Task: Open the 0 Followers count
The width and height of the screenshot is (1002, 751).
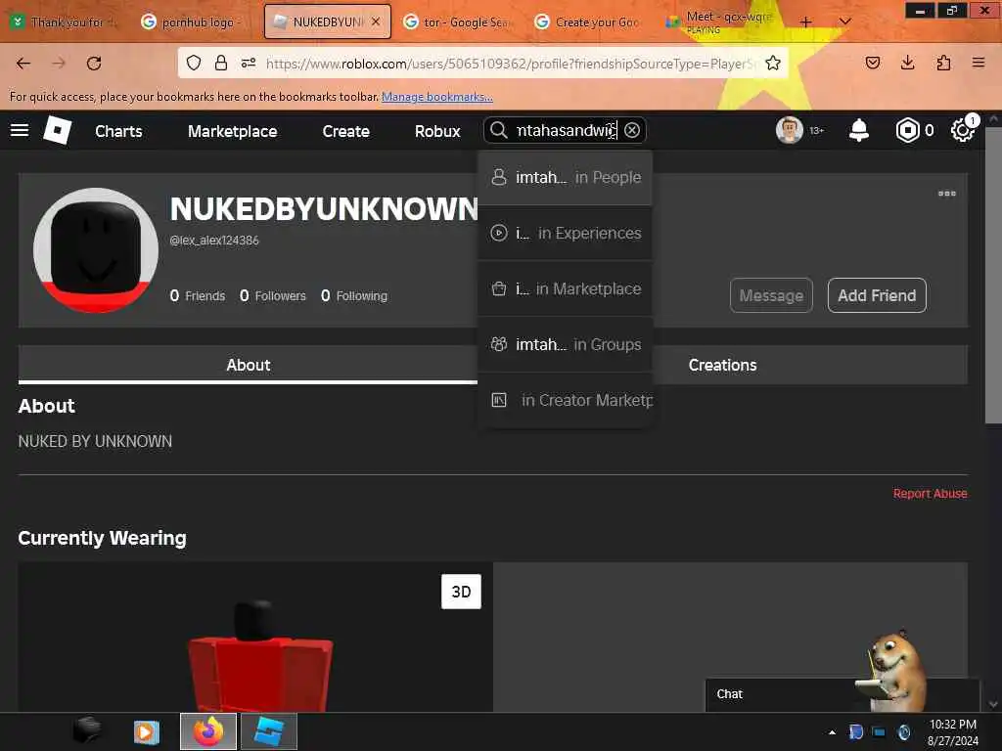Action: click(x=273, y=295)
